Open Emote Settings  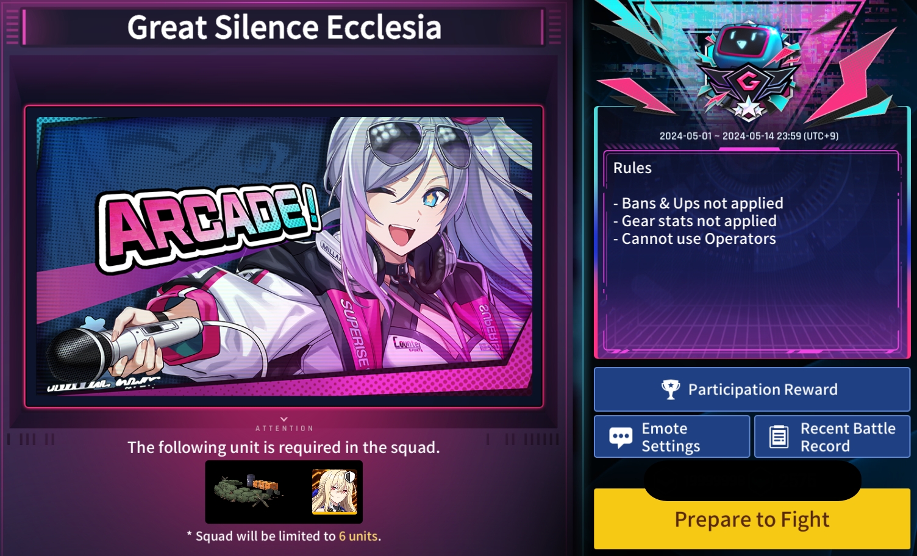point(672,437)
